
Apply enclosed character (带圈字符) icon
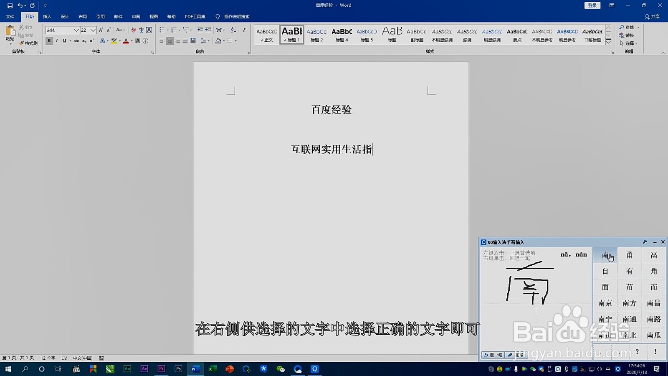145,41
